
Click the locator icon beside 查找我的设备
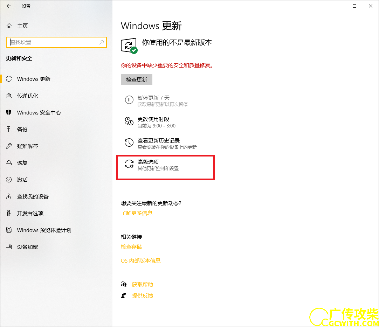(9, 196)
